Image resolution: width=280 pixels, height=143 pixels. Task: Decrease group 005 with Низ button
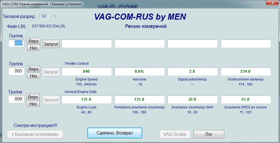pos(34,76)
